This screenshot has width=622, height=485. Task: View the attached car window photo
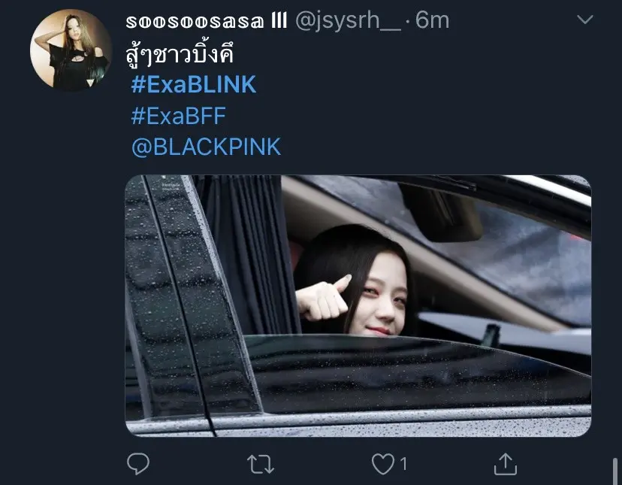click(x=358, y=306)
